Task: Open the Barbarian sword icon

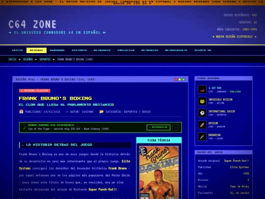Action: [202, 137]
